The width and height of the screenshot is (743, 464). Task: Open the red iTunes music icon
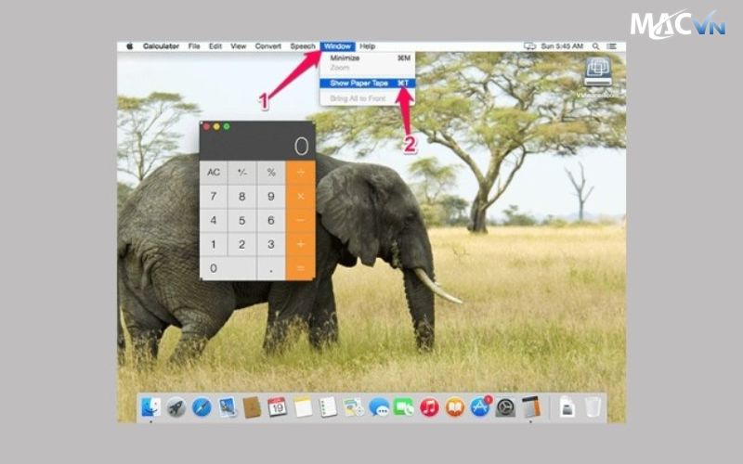[429, 406]
